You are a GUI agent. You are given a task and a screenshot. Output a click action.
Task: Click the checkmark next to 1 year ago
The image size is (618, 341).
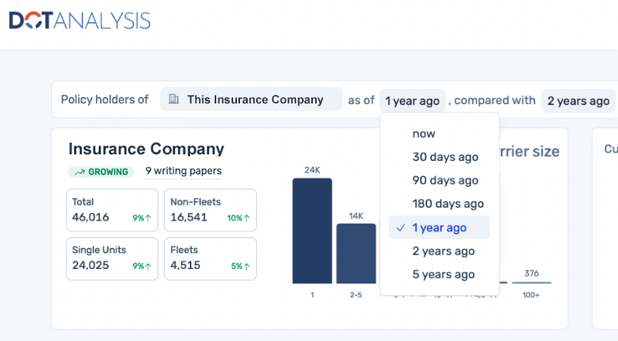tap(400, 228)
